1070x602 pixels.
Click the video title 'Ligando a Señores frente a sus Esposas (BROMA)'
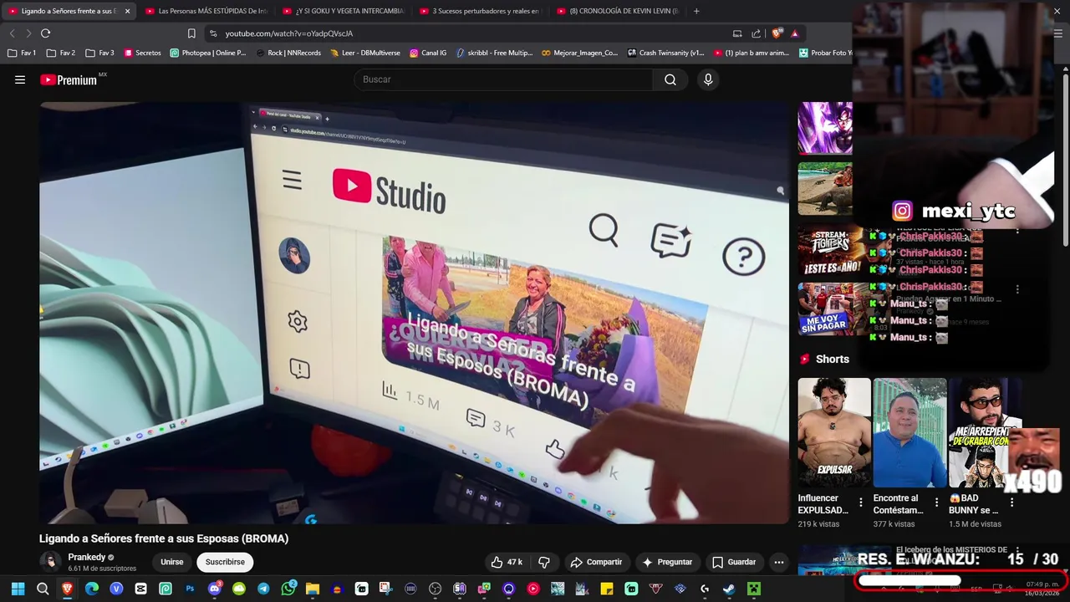(x=164, y=538)
